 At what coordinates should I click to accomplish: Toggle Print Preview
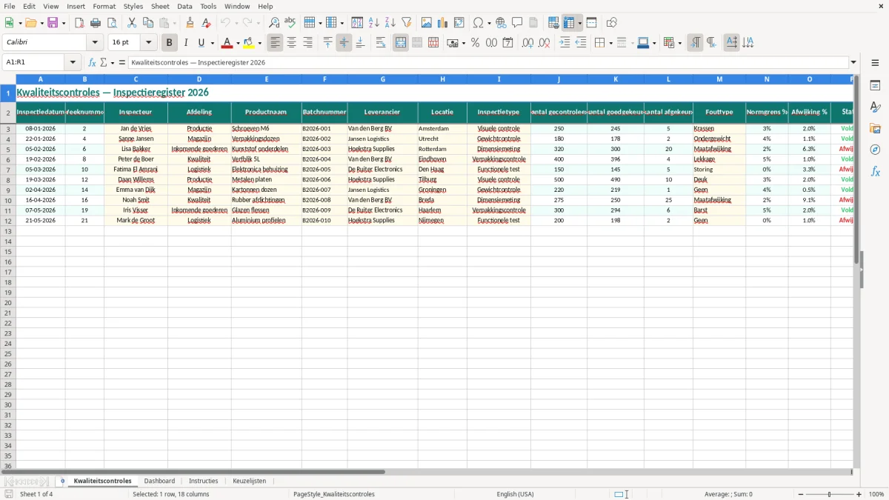tap(112, 23)
